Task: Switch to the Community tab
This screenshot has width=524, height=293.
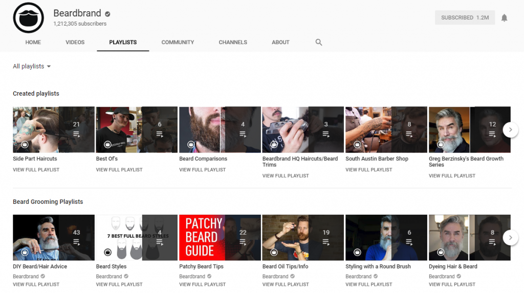Action: pos(178,42)
